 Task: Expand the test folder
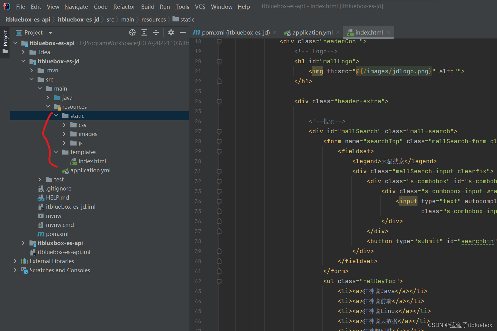[x=40, y=179]
